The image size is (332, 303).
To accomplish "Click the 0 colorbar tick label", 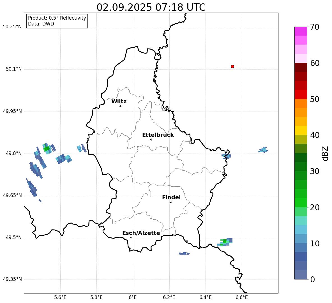I will (x=313, y=279).
